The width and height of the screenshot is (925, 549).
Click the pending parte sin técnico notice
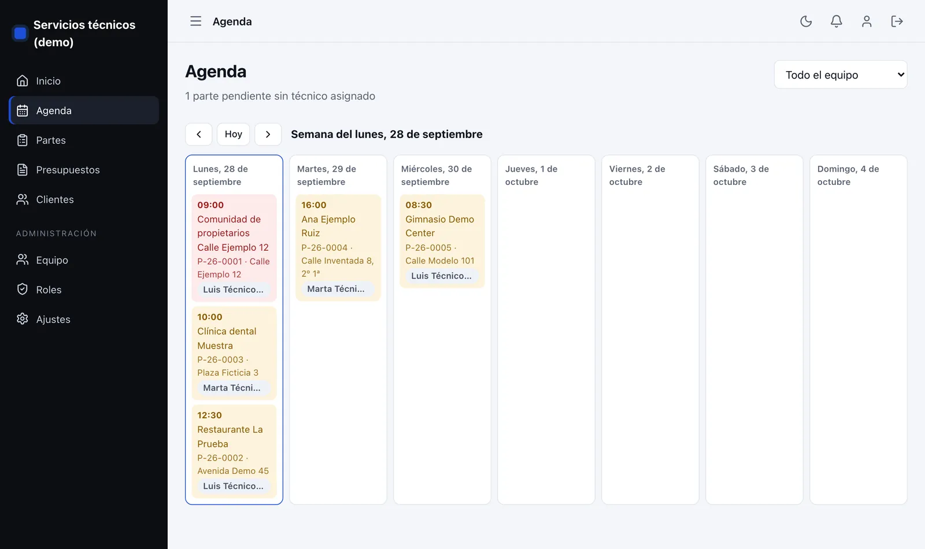(280, 96)
